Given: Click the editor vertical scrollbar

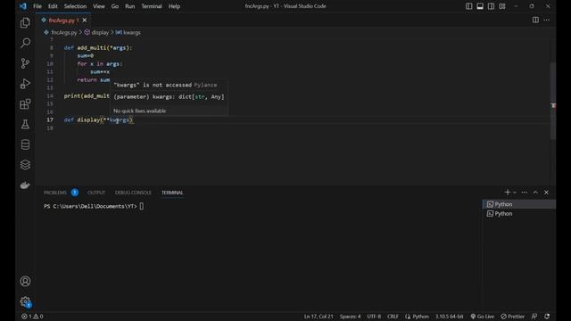Looking at the screenshot, I should click(x=553, y=101).
